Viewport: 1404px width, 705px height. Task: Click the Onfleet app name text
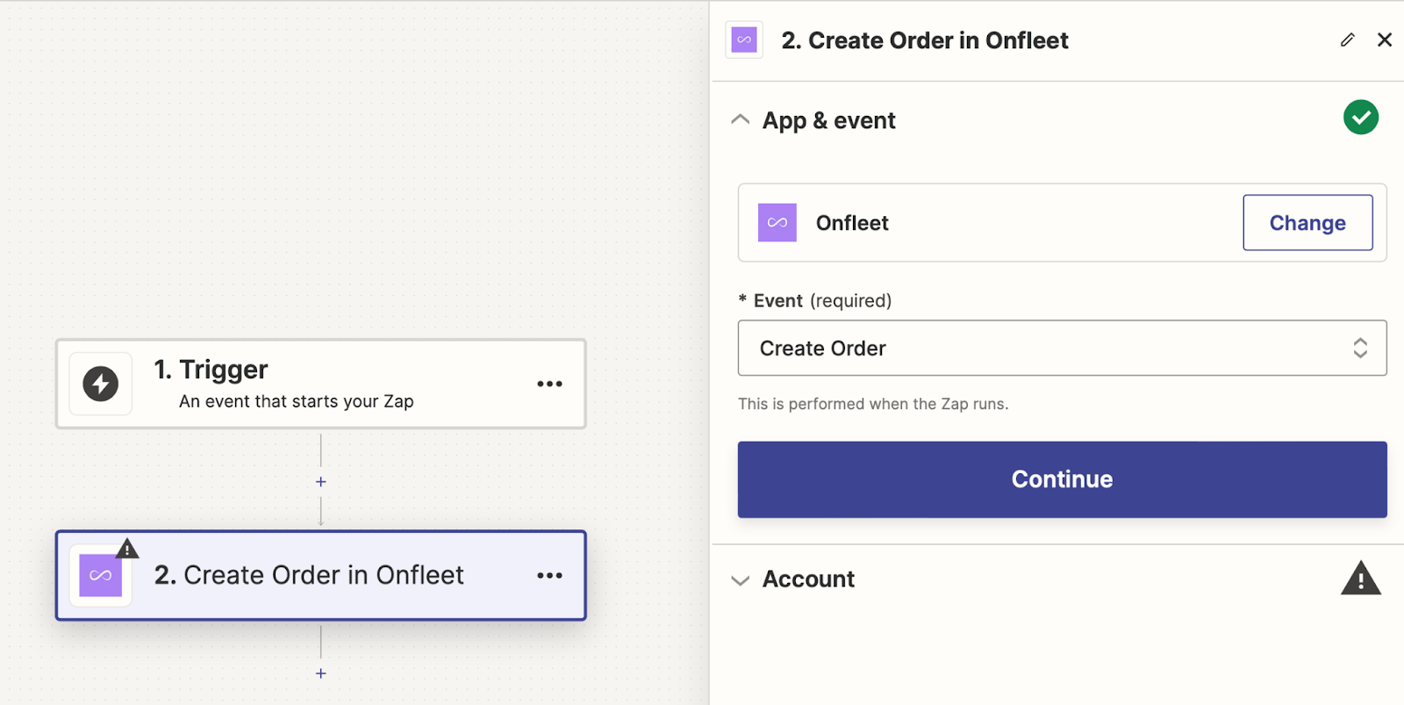[852, 223]
